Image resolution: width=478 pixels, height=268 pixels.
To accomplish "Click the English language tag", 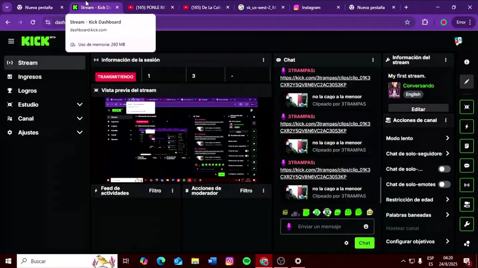I will (x=413, y=95).
